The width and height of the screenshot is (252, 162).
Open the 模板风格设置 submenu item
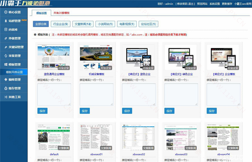(14, 72)
